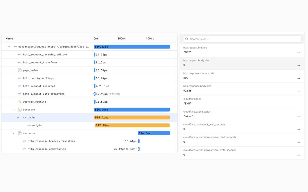
Task: Select the 535.96ms upstream duration bar
Action: pos(132,110)
